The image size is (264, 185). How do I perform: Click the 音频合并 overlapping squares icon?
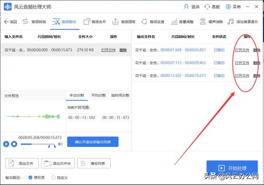[87, 21]
